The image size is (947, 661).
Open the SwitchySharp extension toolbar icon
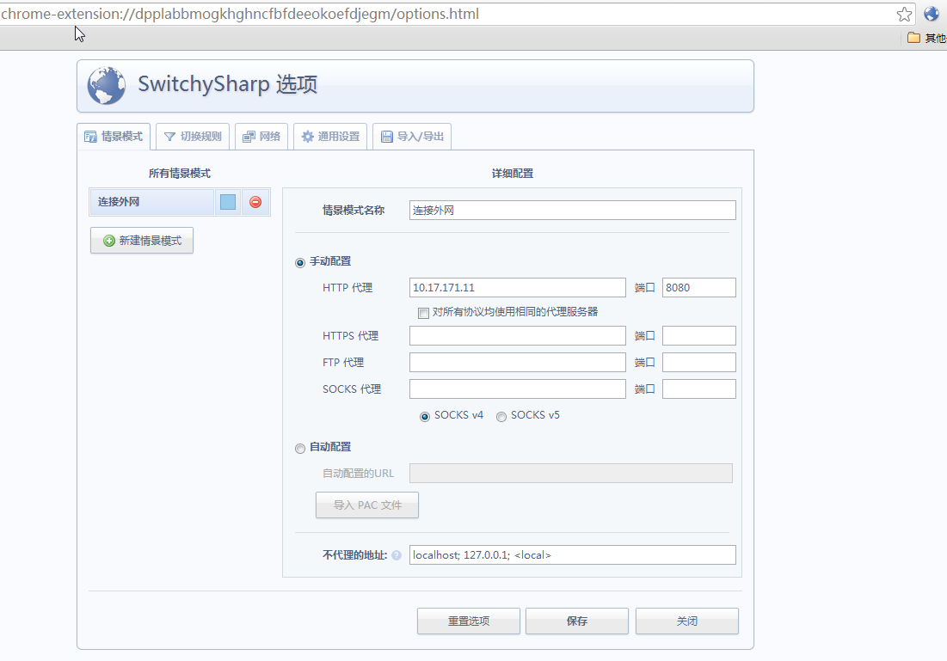(x=932, y=13)
